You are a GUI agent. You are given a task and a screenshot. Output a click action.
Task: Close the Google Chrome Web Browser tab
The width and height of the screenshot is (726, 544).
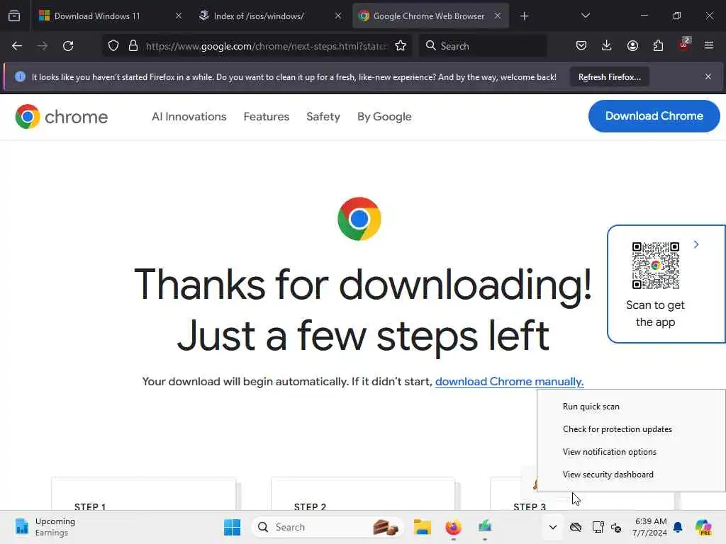(497, 16)
